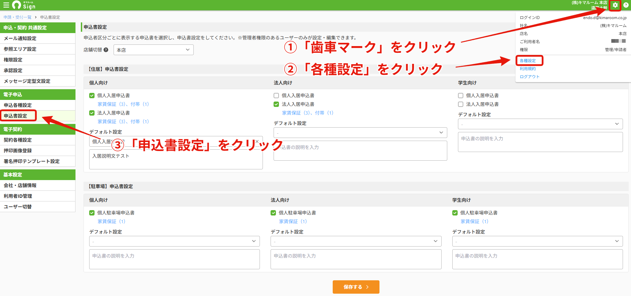The height and width of the screenshot is (296, 631).
Task: Open the 店舗切替 本店 dropdown
Action: pos(154,50)
